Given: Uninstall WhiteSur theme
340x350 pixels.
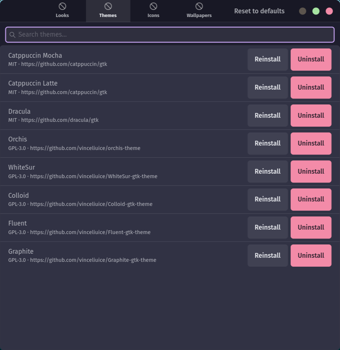Looking at the screenshot, I should point(311,171).
